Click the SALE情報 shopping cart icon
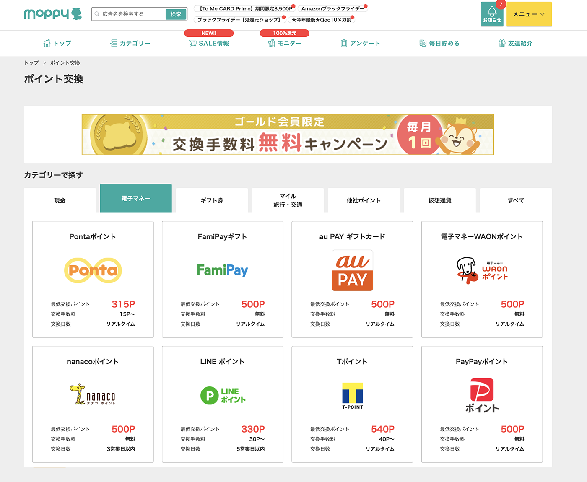Screen dimensions: 587x482 pos(193,43)
